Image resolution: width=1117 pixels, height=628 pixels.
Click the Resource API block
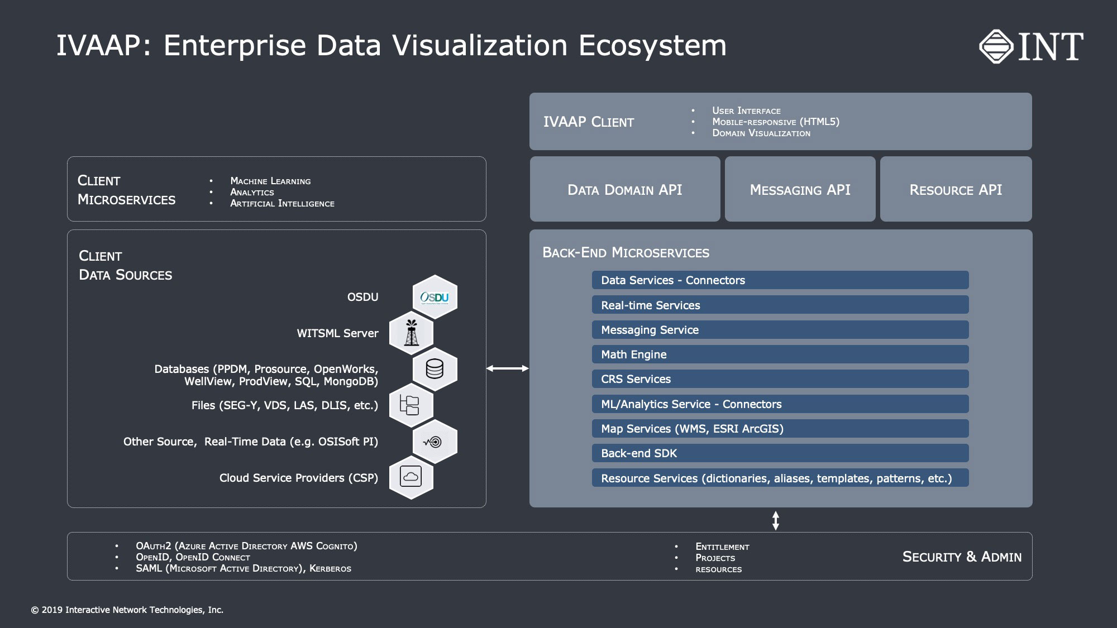click(x=956, y=189)
